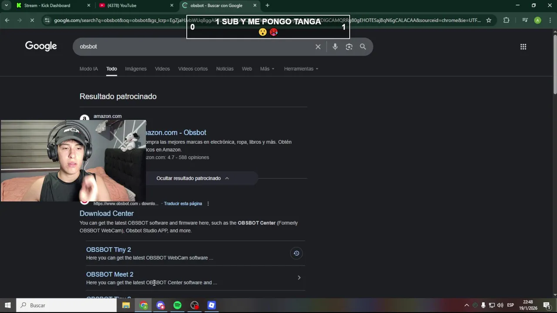Open the volume speaker tray icon
Viewport: 557px width, 313px height.
pos(500,305)
